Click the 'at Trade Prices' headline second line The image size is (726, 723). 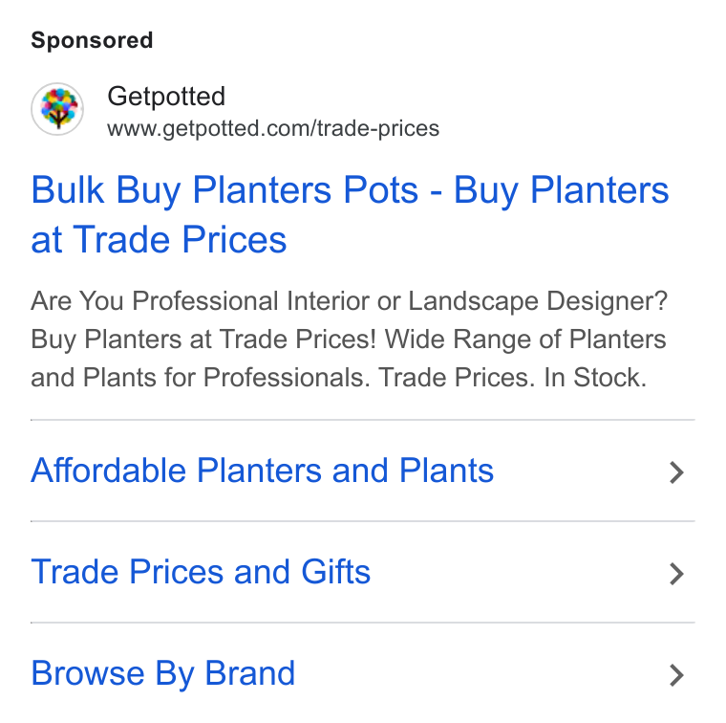point(159,240)
